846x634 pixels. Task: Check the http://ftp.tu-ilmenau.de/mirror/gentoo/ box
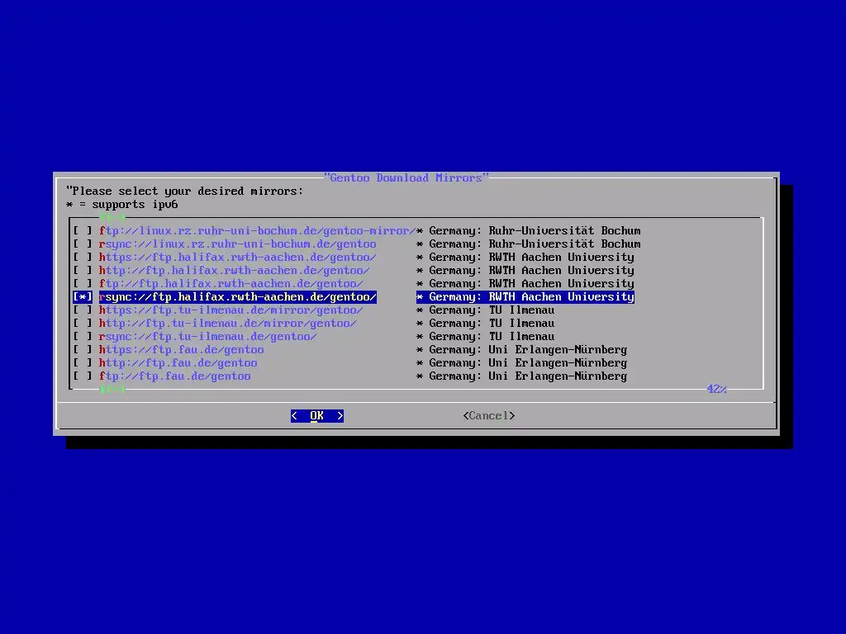pos(83,324)
